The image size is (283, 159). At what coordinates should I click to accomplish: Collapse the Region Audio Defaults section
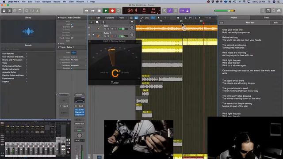[59, 18]
